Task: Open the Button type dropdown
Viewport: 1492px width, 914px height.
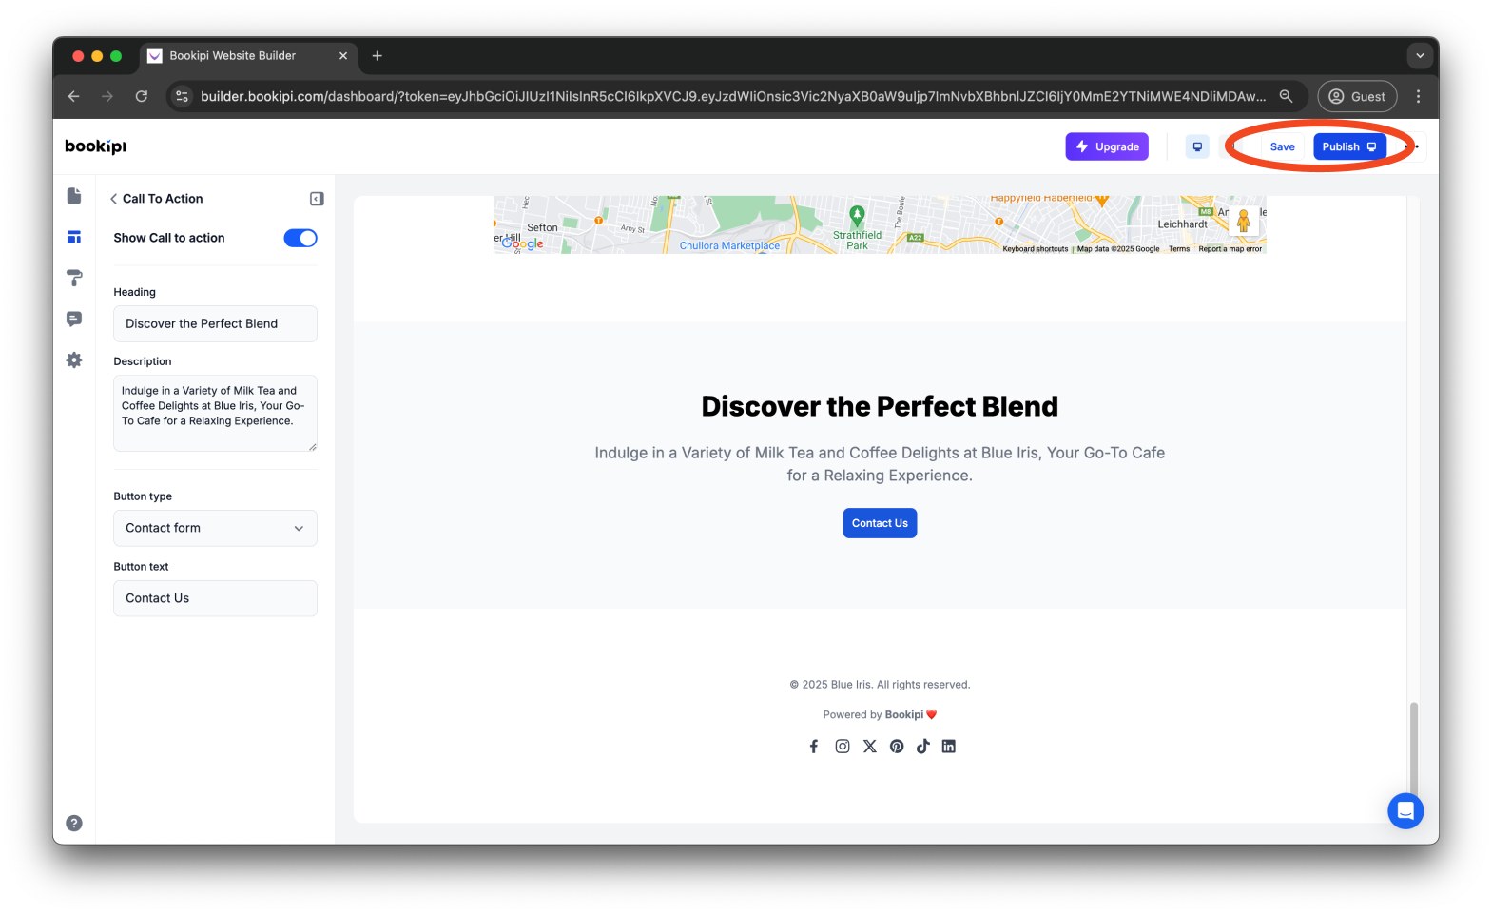Action: [215, 528]
